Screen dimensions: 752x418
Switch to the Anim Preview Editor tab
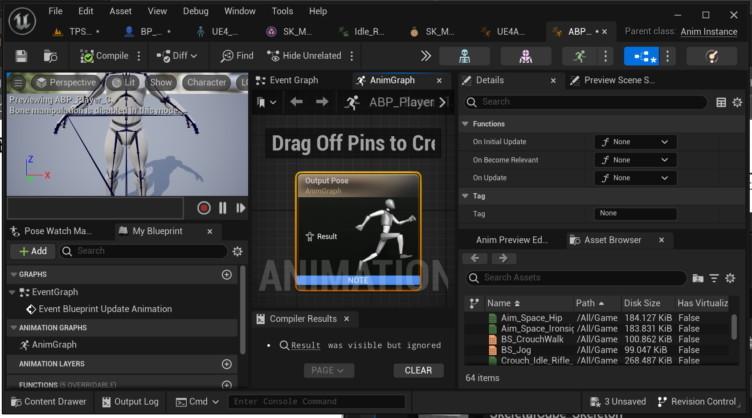point(512,240)
